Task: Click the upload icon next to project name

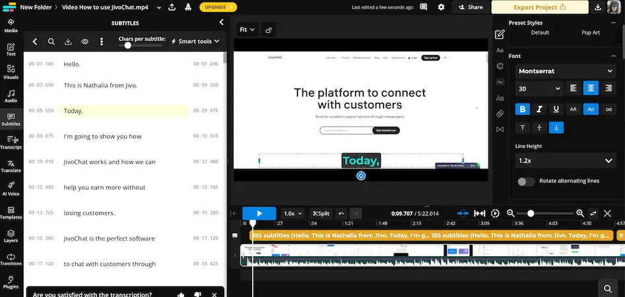Action: pos(172,7)
